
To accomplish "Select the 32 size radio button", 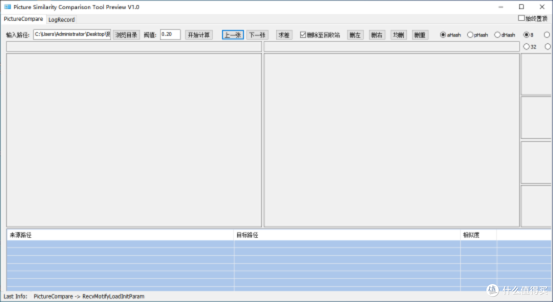I will click(x=526, y=47).
